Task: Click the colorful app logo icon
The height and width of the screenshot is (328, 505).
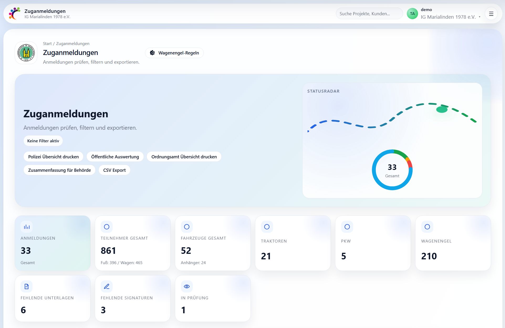Action: [x=14, y=13]
